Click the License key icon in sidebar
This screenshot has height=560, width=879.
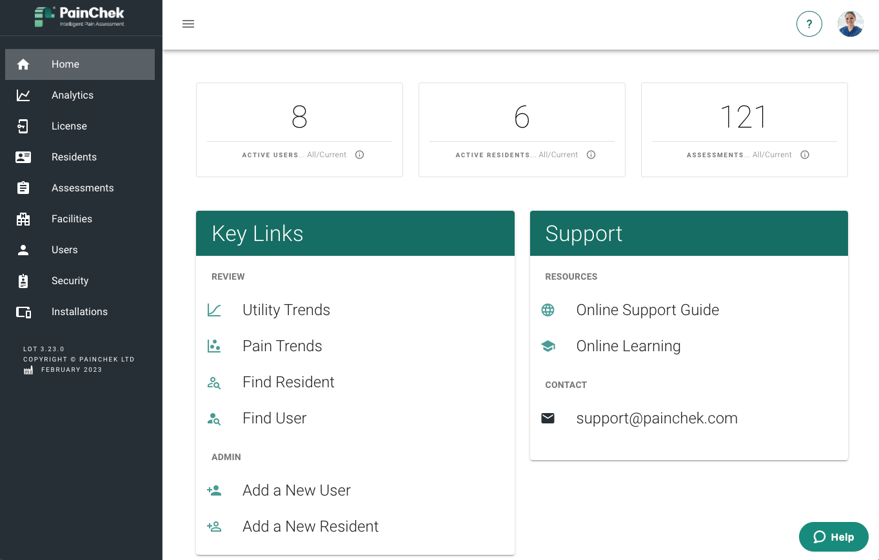(23, 126)
